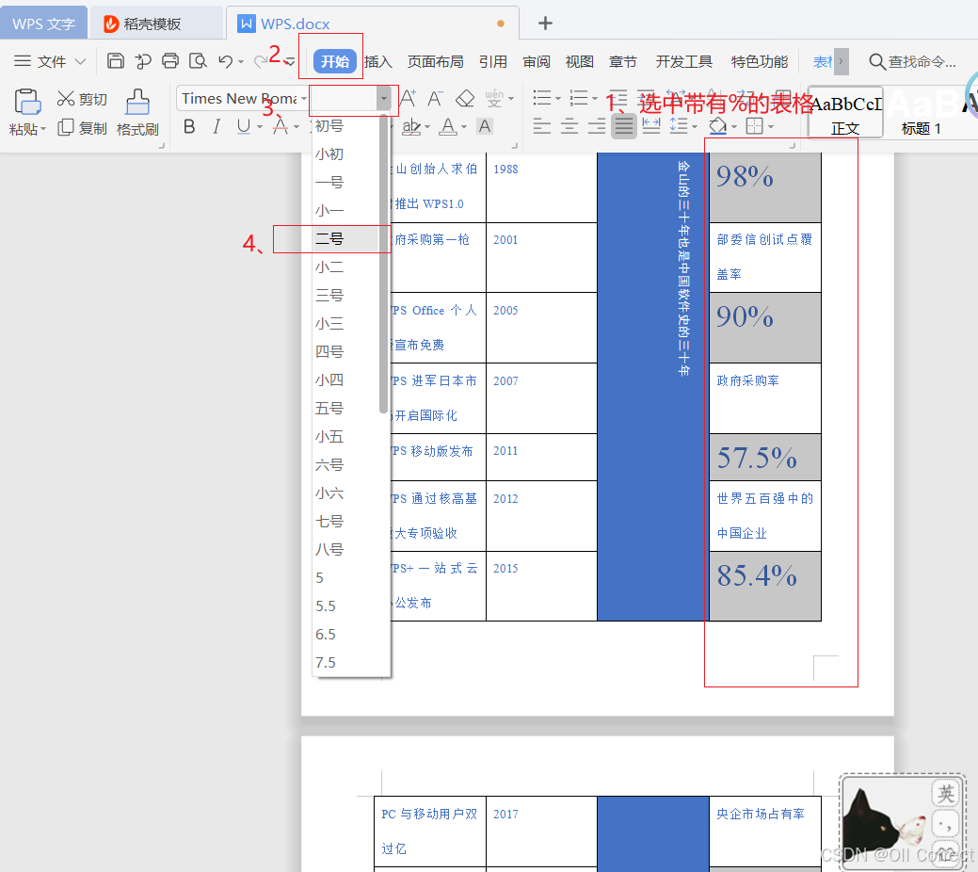
Task: Click the Increase Font Size A+ icon
Action: [x=408, y=98]
